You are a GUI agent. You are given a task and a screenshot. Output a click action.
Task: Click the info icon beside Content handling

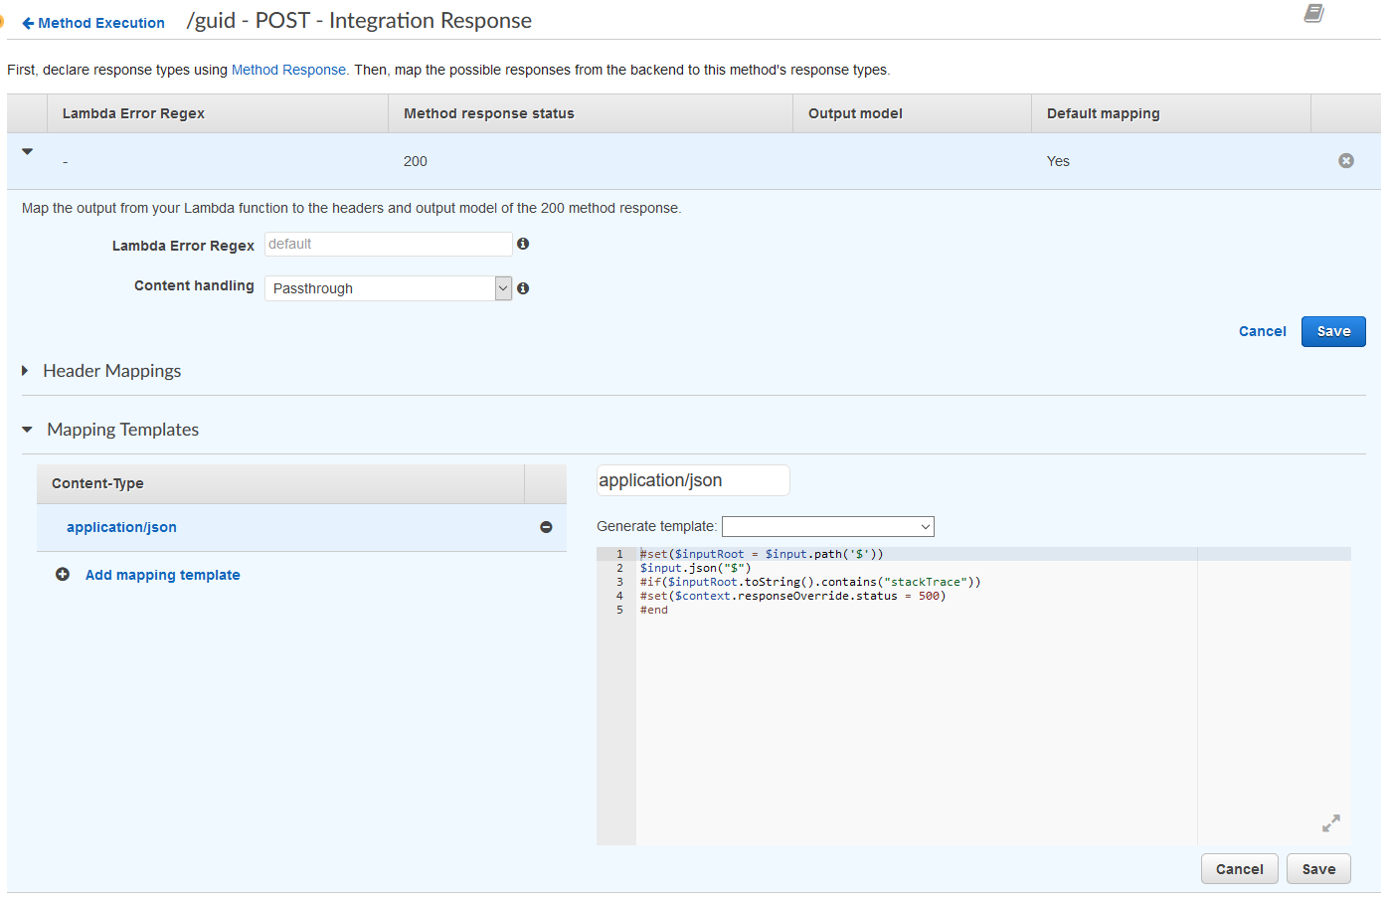click(x=523, y=287)
